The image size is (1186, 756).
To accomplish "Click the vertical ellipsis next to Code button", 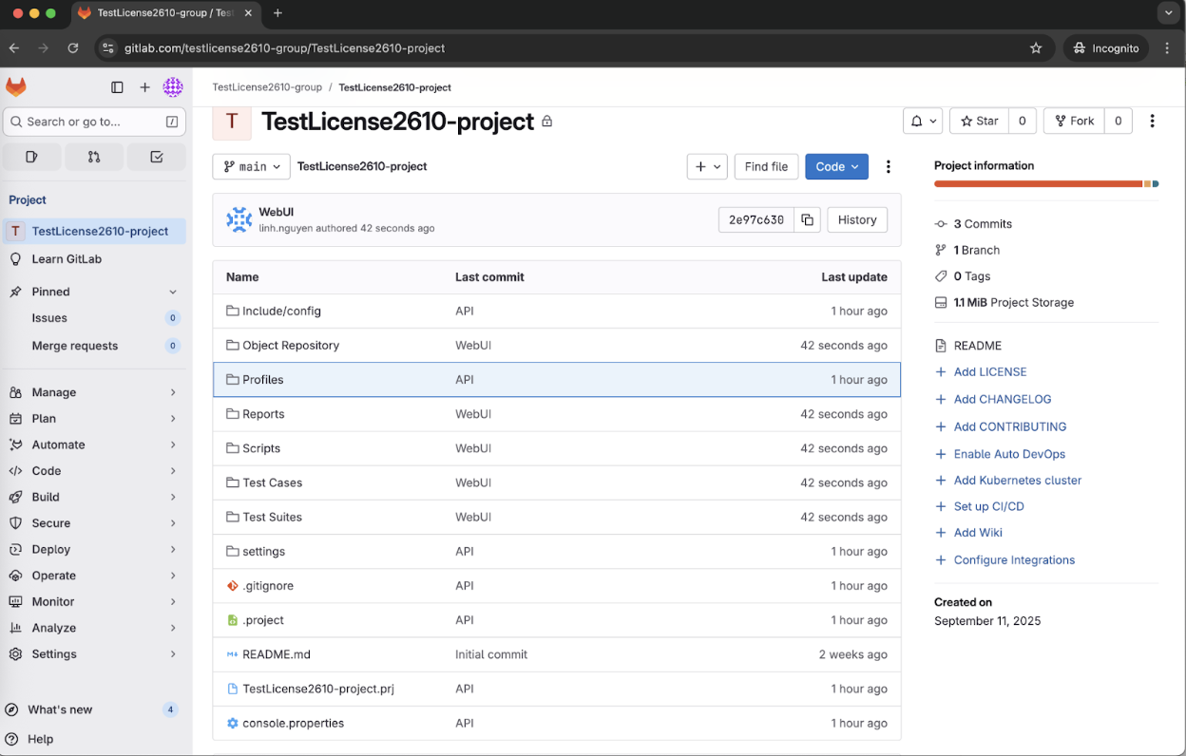I will tap(888, 166).
